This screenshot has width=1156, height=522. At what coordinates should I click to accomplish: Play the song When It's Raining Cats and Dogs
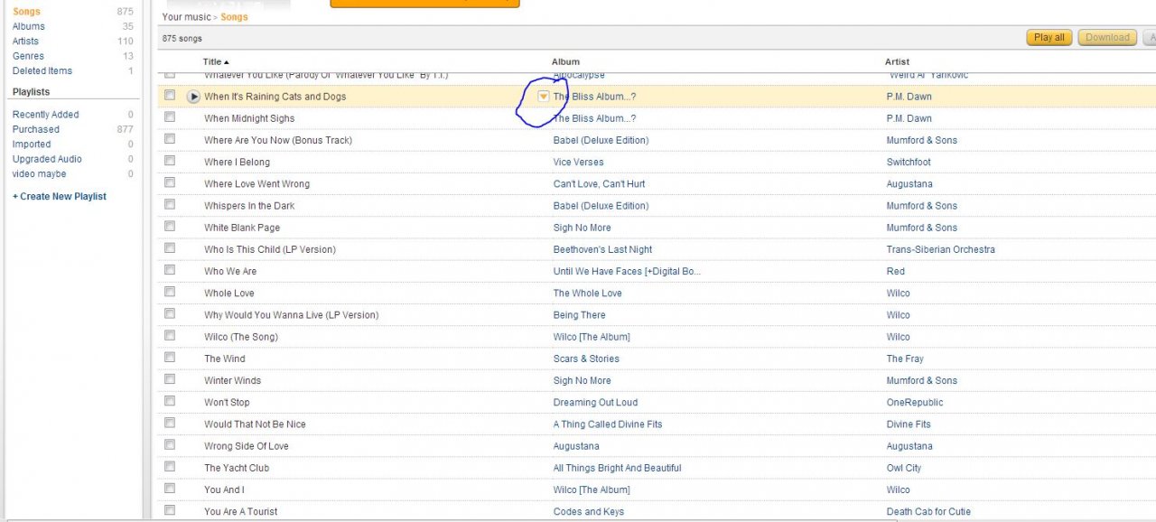[x=193, y=97]
